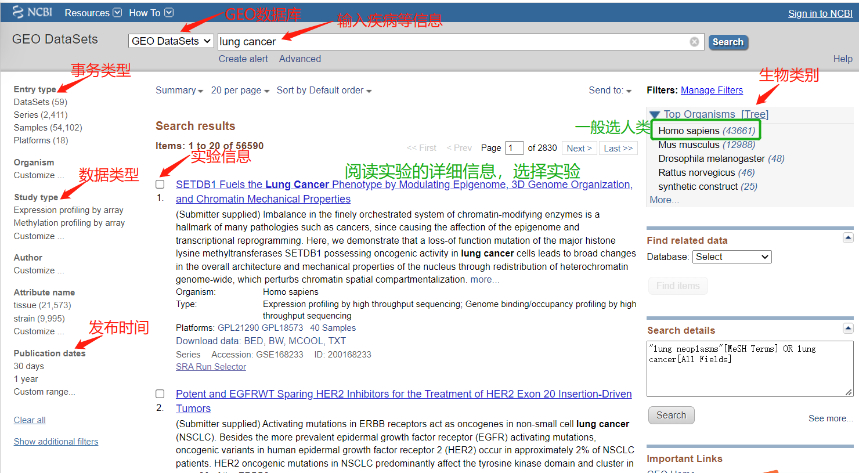The height and width of the screenshot is (473, 859).
Task: Collapse the Search details panel arrow
Action: tap(848, 327)
